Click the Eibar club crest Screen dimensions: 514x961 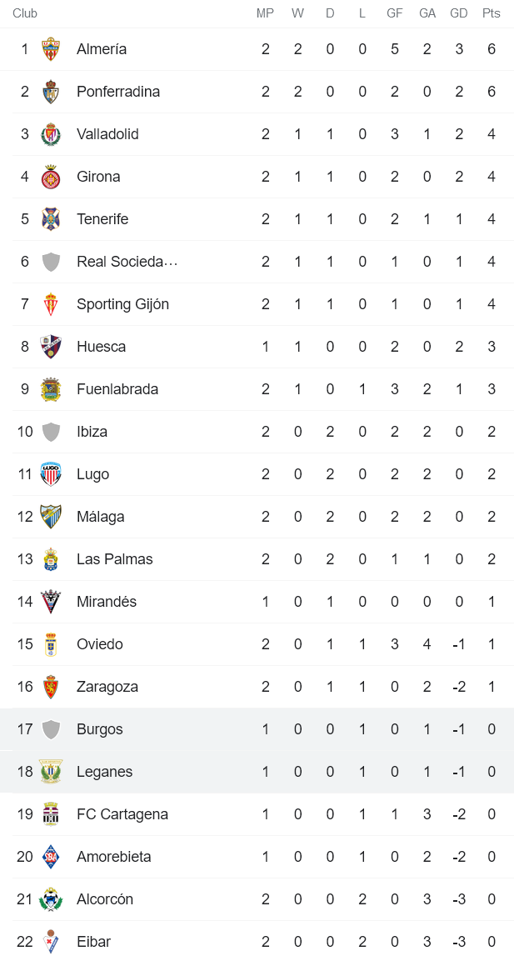tap(52, 941)
